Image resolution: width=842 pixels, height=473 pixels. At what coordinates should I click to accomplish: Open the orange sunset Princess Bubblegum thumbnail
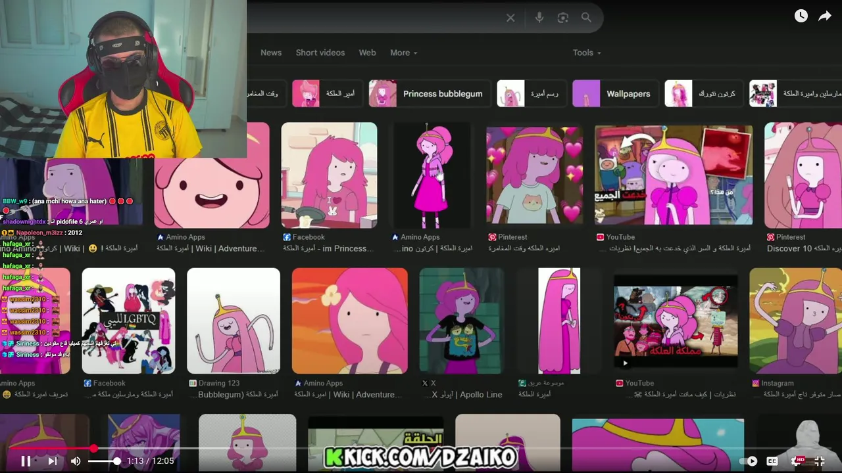349,321
